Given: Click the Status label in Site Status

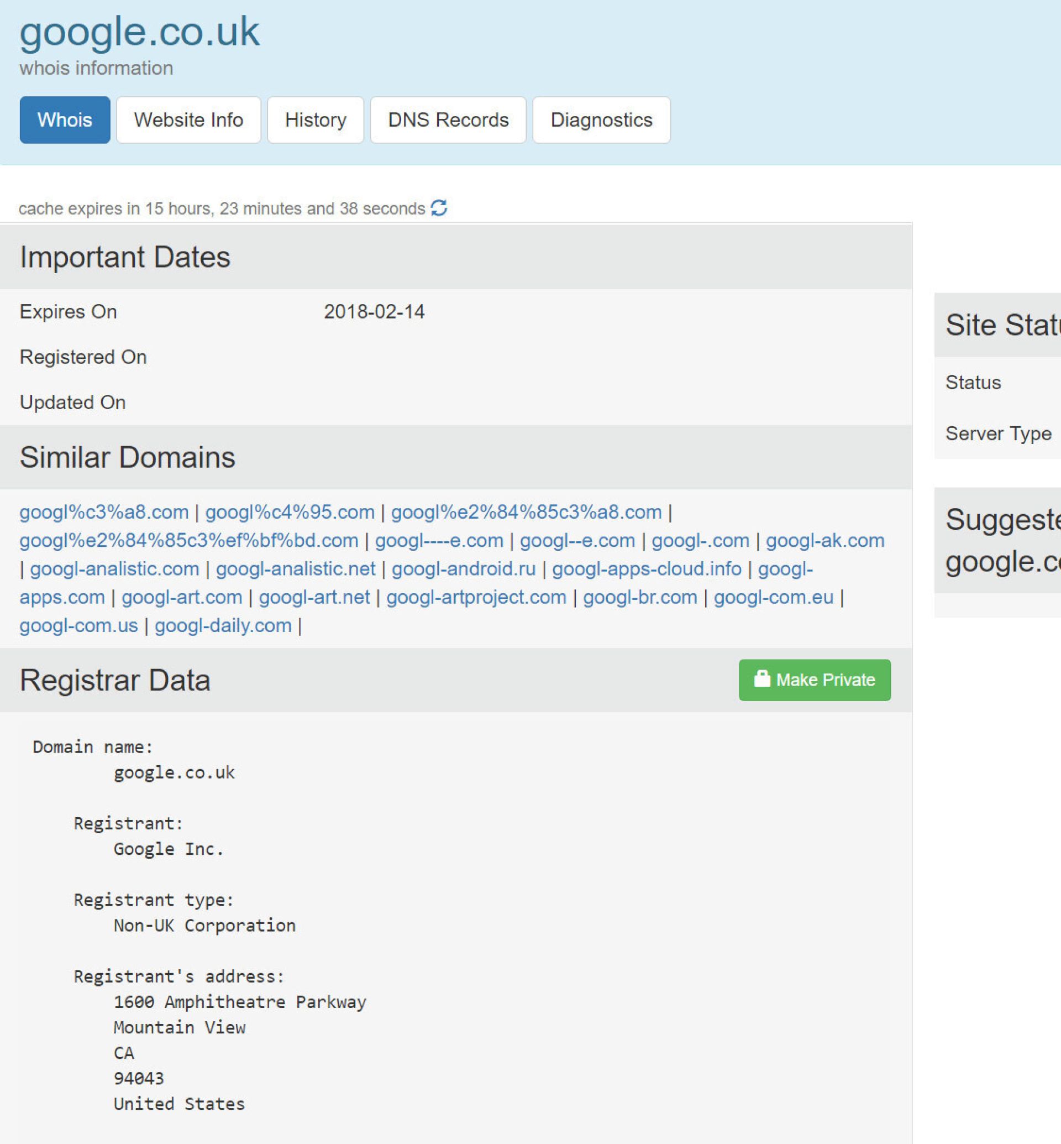Looking at the screenshot, I should tap(973, 382).
